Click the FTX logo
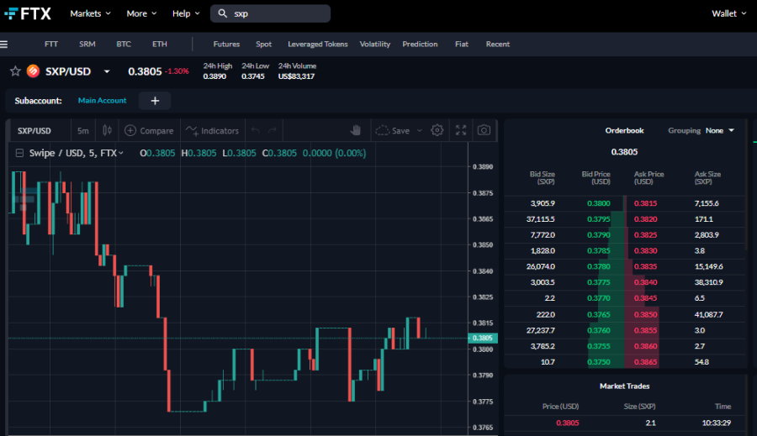This screenshot has width=757, height=436. click(28, 13)
